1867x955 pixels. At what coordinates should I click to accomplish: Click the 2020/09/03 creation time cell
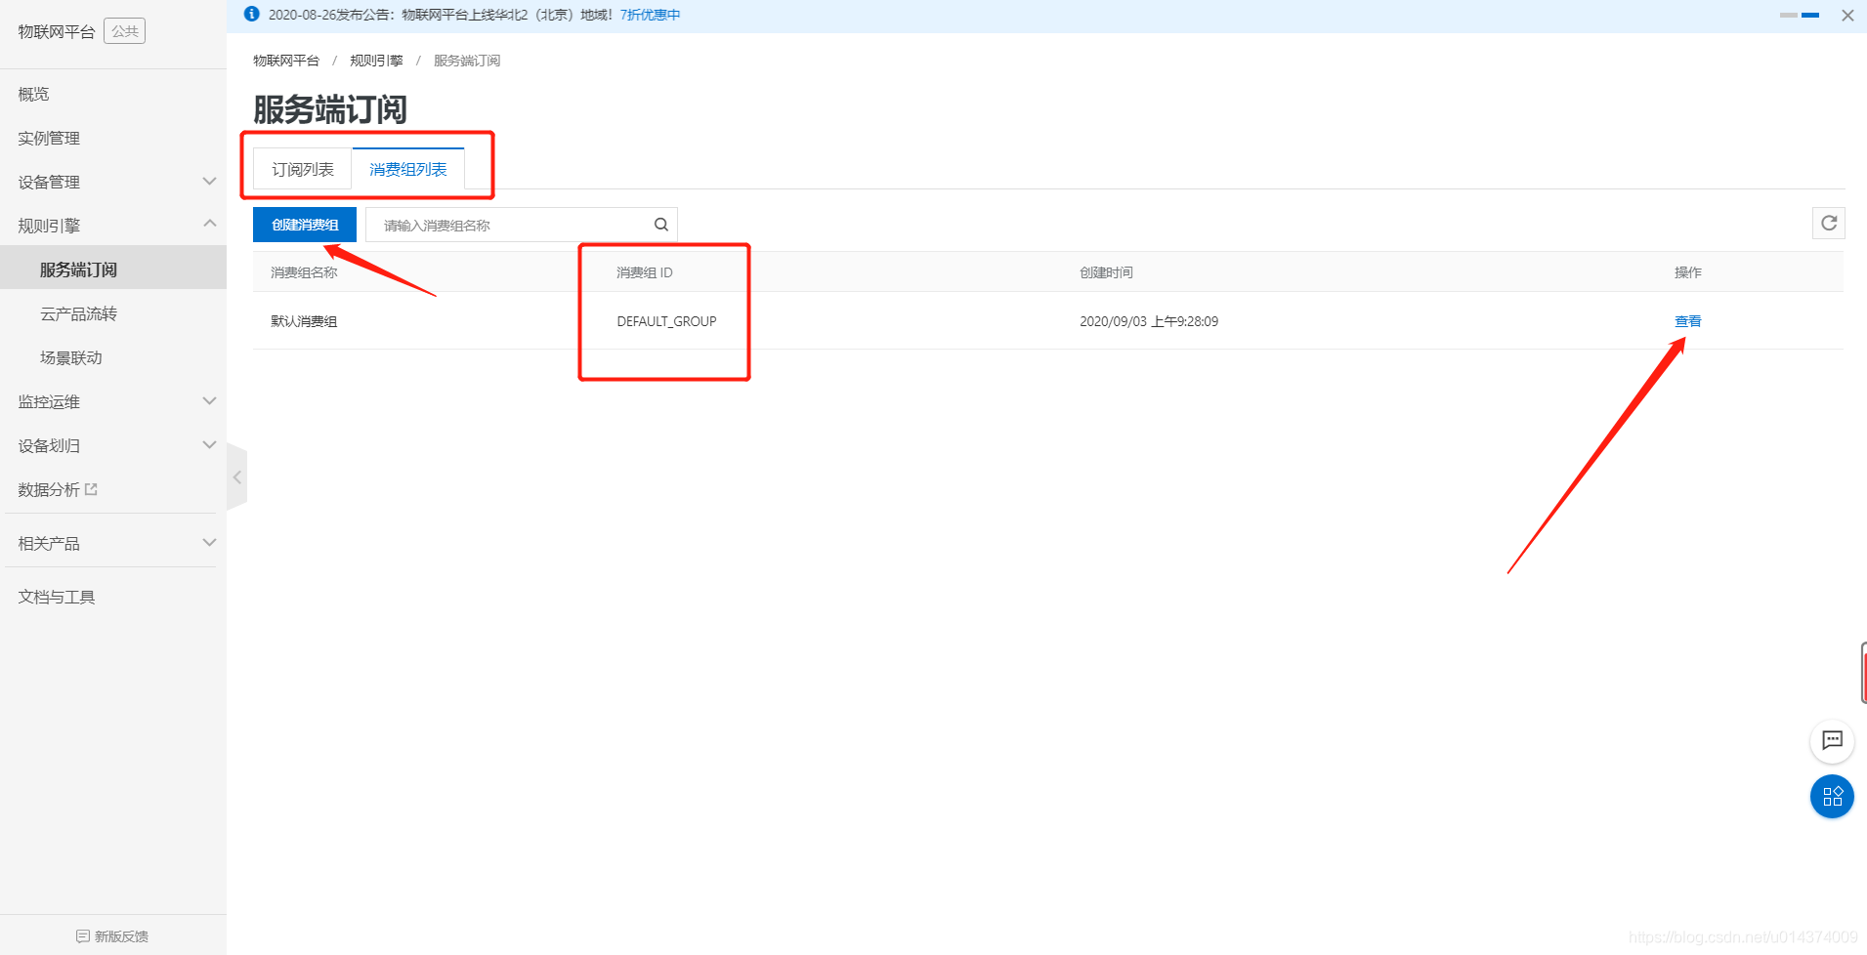point(1149,321)
